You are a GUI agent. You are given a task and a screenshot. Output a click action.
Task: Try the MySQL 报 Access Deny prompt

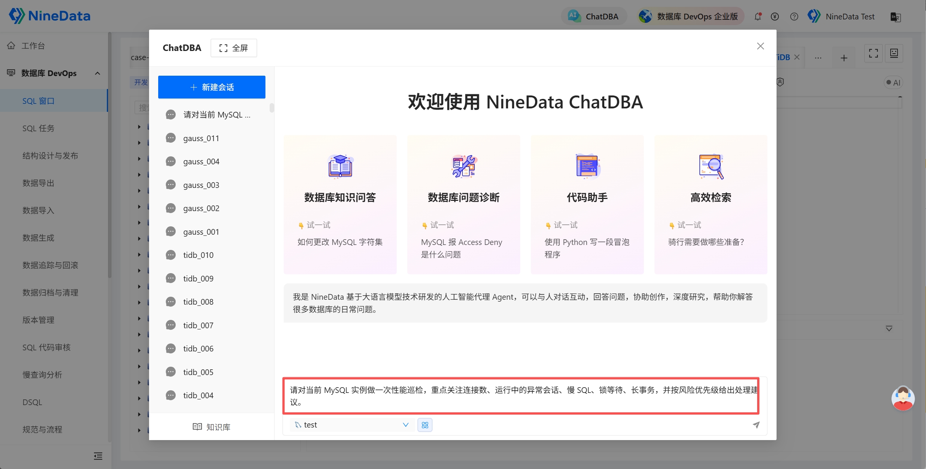click(x=462, y=248)
